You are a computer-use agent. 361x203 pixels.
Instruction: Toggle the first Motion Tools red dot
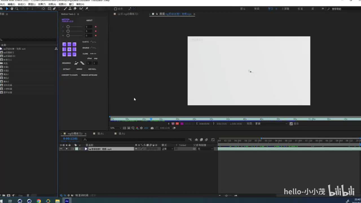(96, 27)
